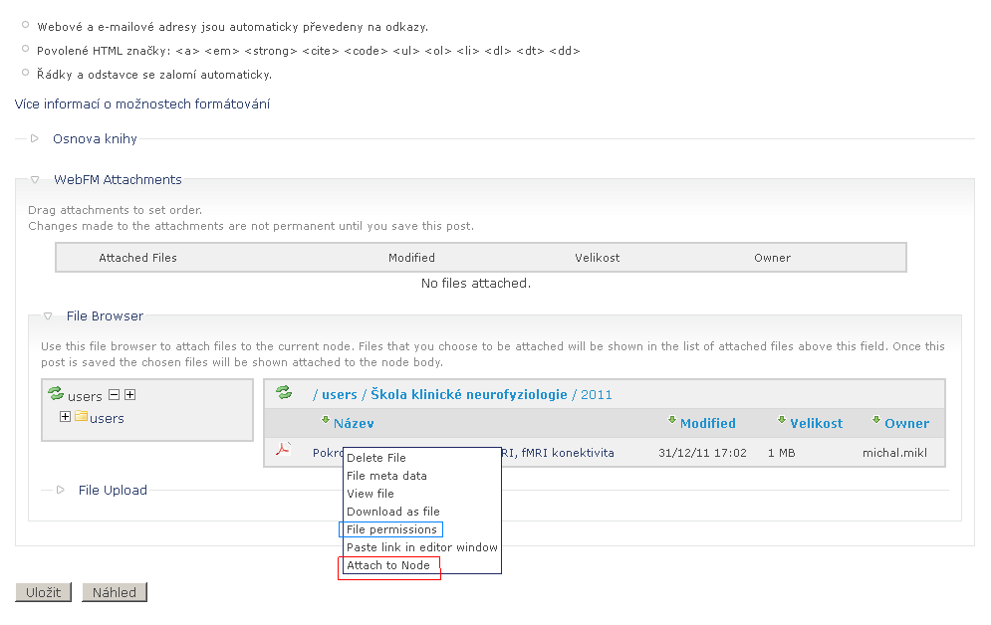Sort files by the Velikost column
The width and height of the screenshot is (991, 625).
816,423
